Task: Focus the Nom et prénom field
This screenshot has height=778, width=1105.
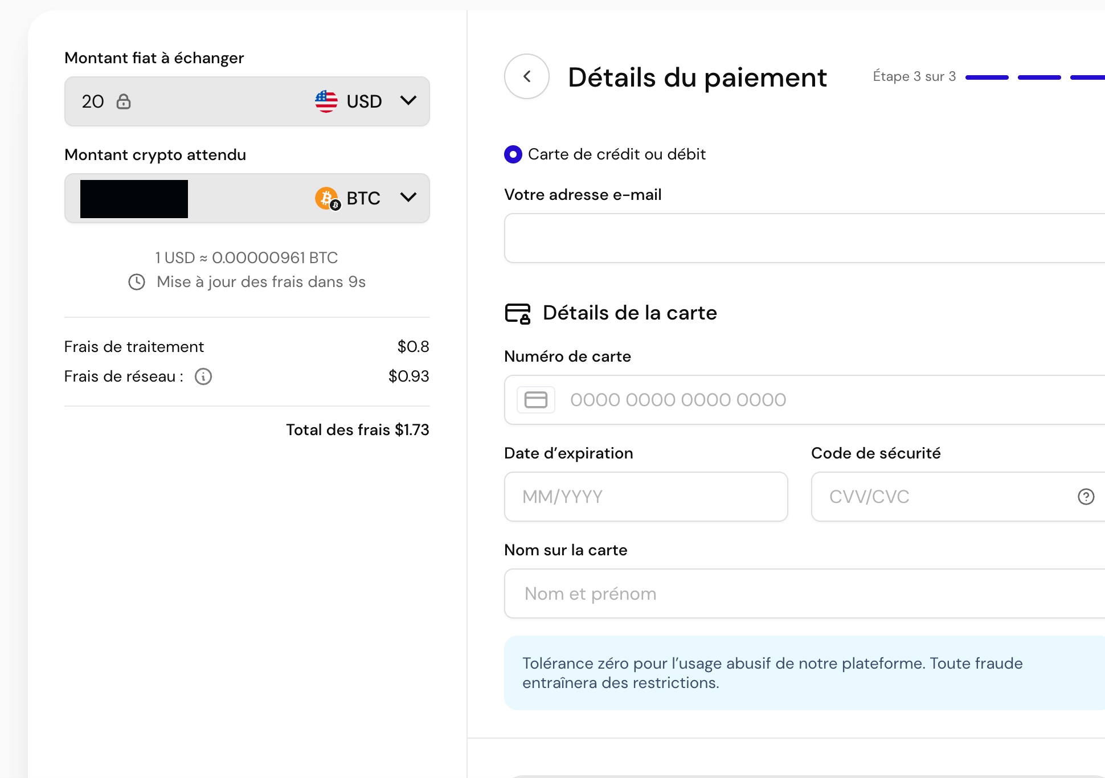Action: pos(804,593)
